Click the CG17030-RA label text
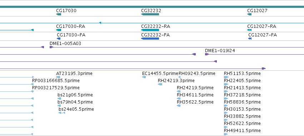Image resolution: width=304 pixels, height=136 pixels. click(71, 26)
